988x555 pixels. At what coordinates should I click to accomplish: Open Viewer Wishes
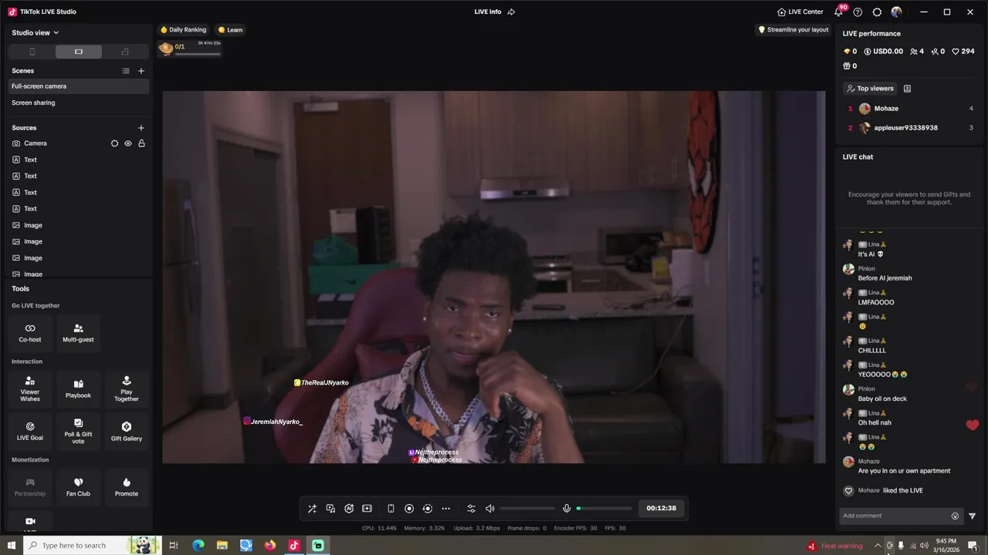tap(30, 390)
